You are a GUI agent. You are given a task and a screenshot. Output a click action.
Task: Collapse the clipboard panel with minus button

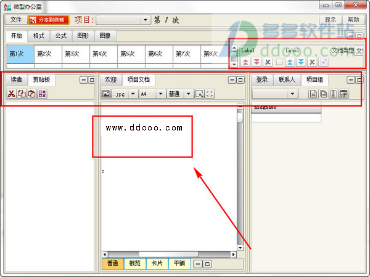83,80
